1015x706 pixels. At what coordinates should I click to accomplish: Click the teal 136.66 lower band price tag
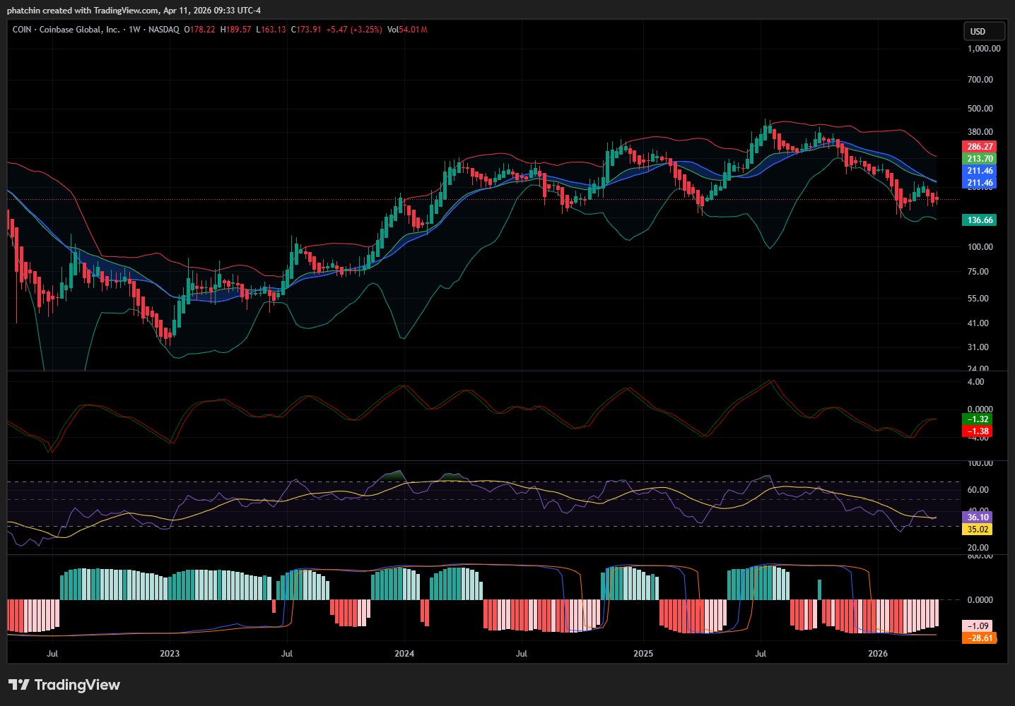click(980, 220)
